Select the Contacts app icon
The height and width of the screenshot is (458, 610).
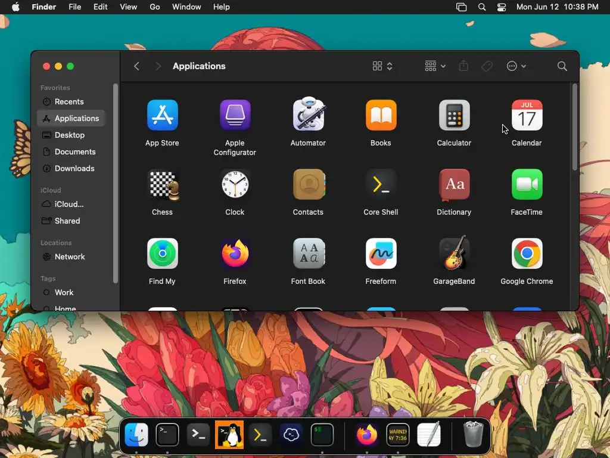309,184
